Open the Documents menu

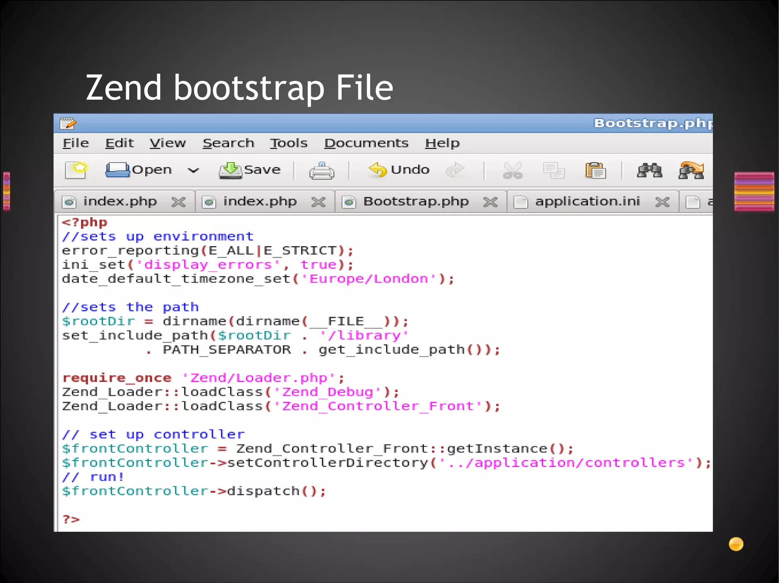coord(366,143)
